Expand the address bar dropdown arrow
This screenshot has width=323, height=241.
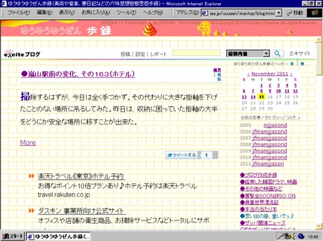[279, 13]
